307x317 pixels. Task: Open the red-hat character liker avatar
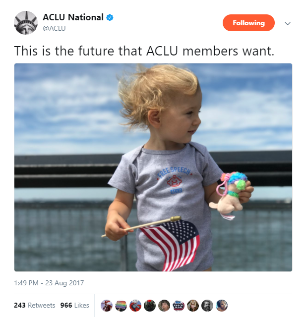(107, 306)
